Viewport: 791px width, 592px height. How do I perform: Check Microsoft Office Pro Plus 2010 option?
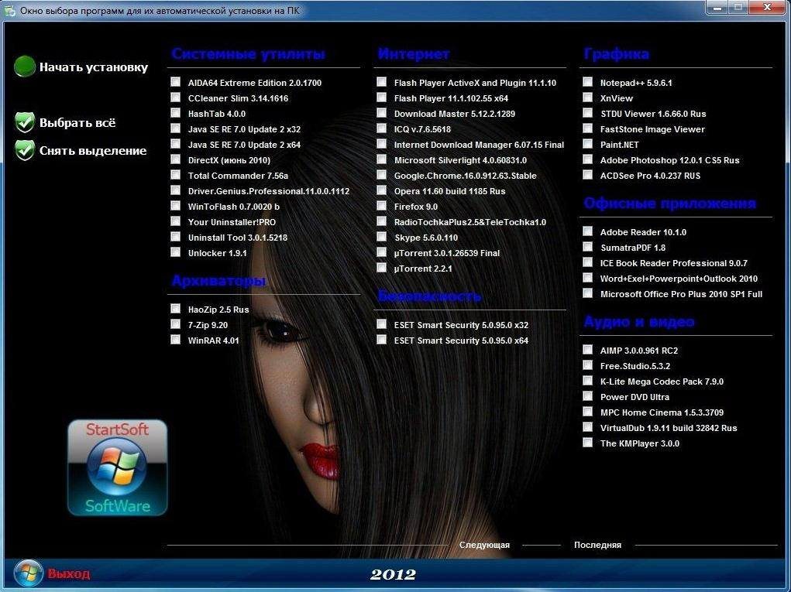(x=588, y=293)
